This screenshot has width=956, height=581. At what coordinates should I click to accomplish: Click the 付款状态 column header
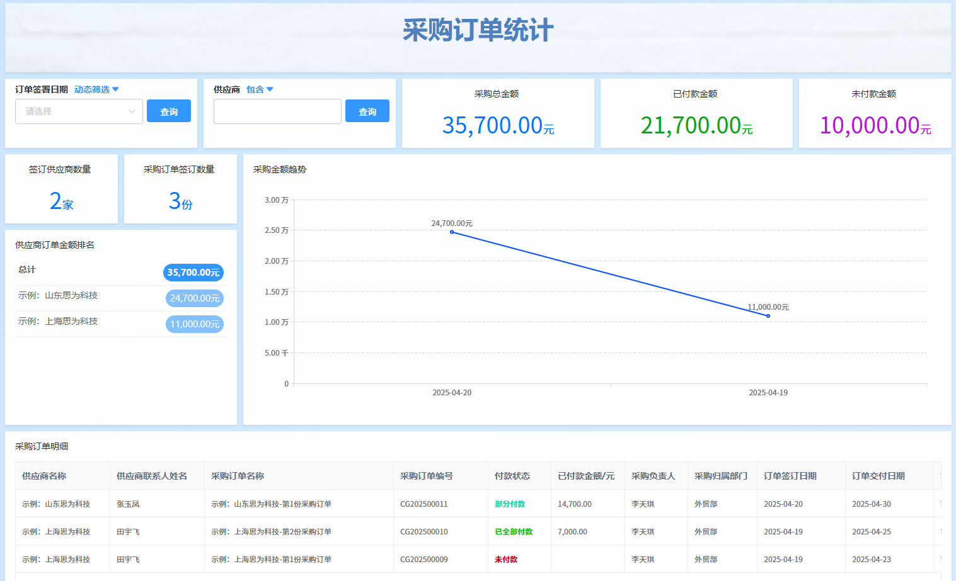point(512,476)
